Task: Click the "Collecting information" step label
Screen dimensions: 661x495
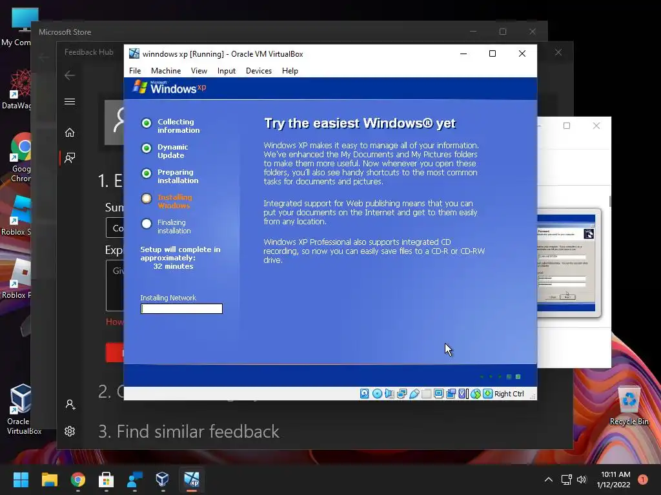Action: click(x=178, y=126)
